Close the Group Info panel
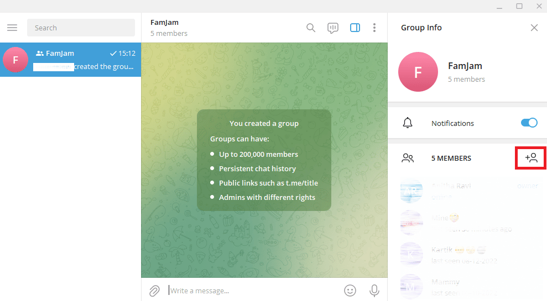547x301 pixels. click(x=534, y=28)
